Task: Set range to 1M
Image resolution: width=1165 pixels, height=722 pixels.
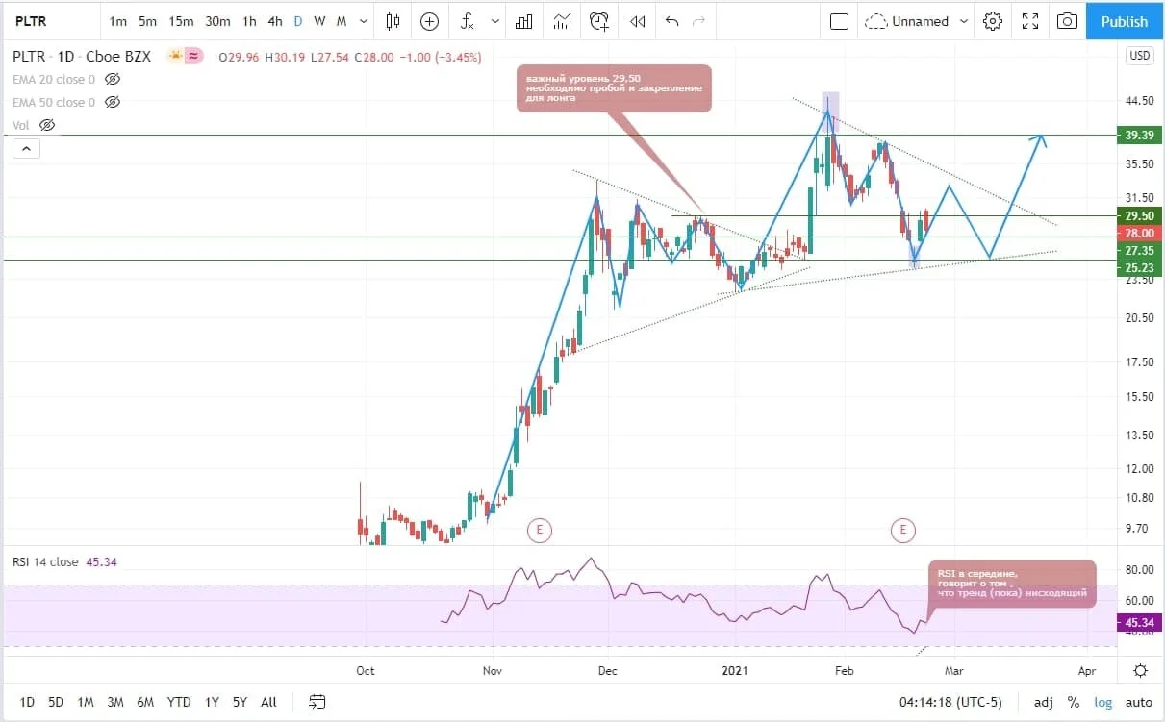Action: click(x=86, y=702)
